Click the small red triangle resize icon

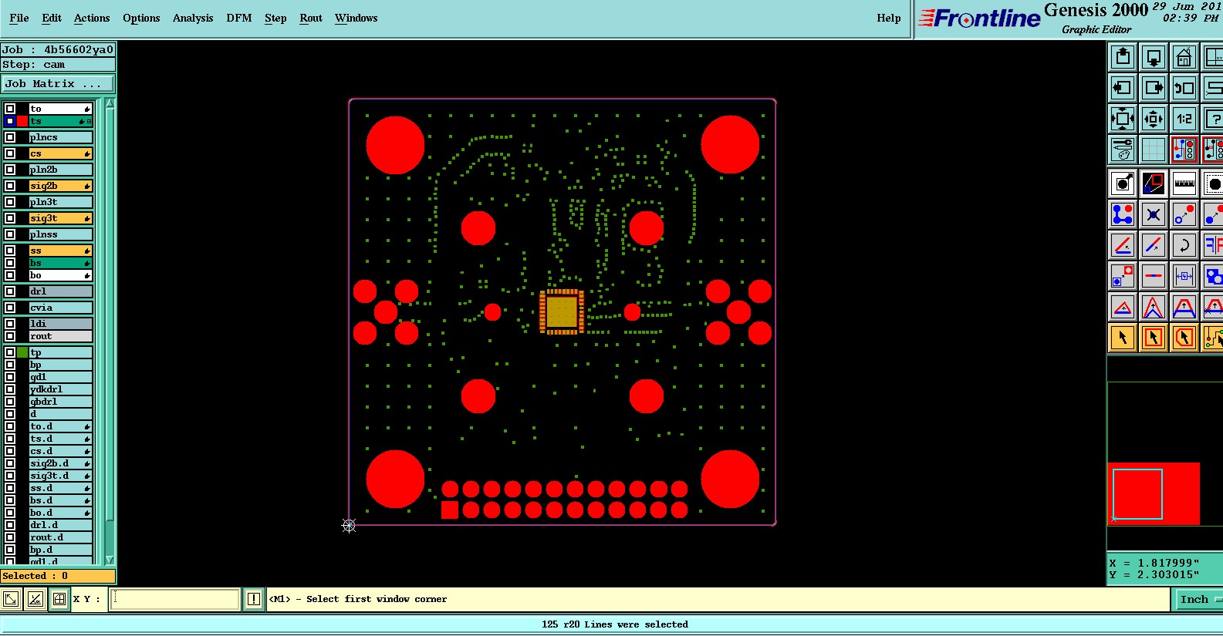point(1123,307)
